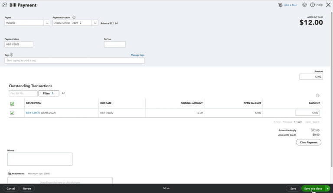
Task: Click the Cancel button
Action: [10, 189]
